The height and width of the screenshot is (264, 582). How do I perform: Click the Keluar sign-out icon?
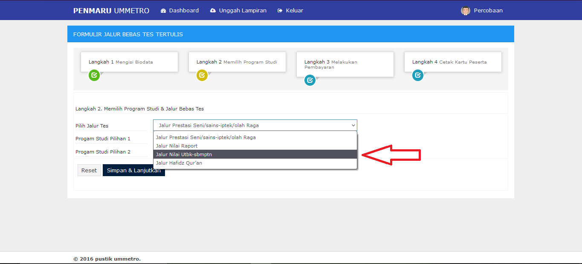tap(280, 11)
